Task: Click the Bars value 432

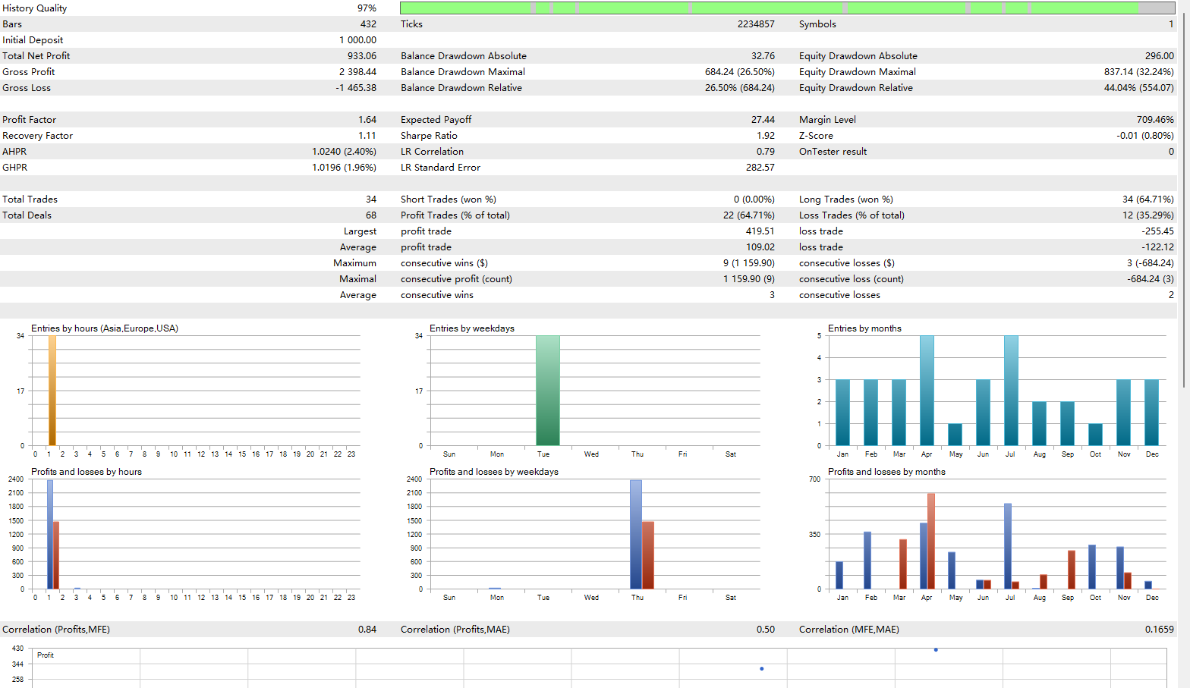Action: (x=368, y=24)
